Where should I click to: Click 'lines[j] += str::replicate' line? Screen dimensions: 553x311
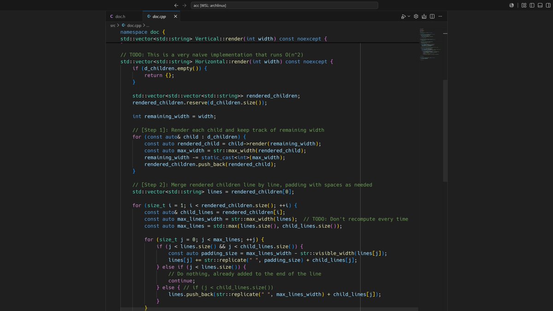[263, 260]
